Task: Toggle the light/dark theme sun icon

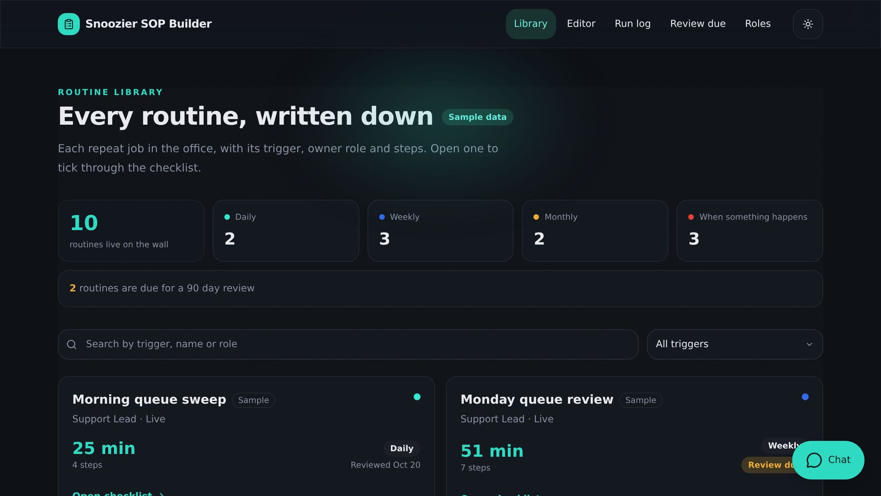Action: point(808,24)
